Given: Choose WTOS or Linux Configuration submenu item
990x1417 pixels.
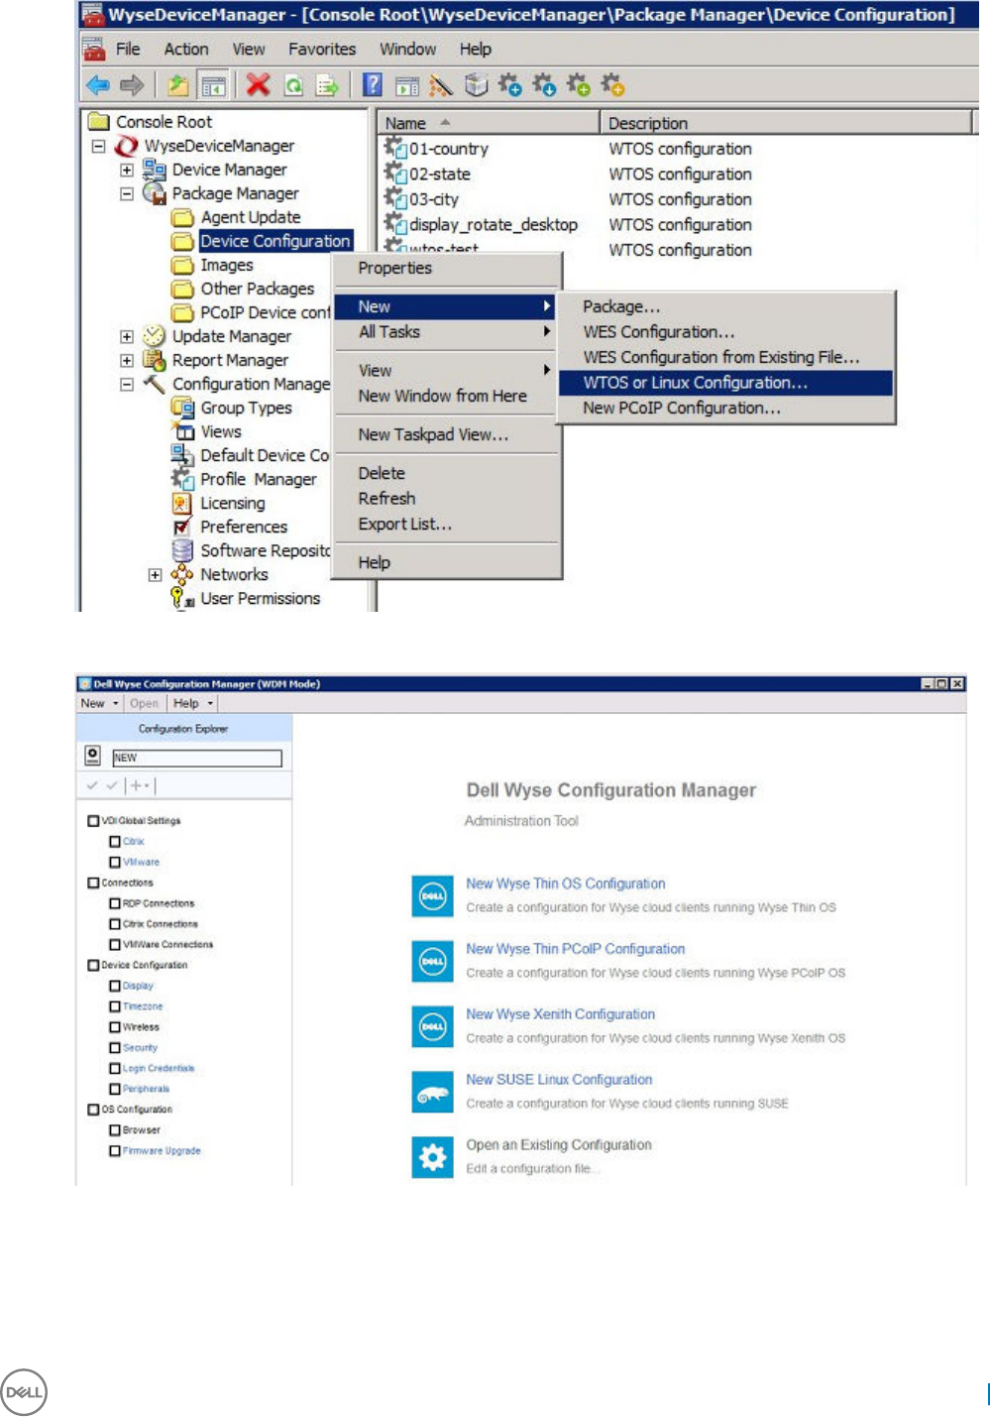Looking at the screenshot, I should 725,383.
